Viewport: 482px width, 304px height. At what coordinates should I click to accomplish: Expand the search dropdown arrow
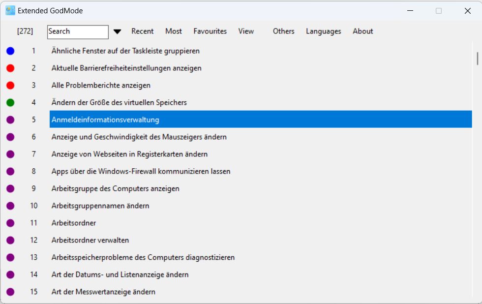point(117,31)
